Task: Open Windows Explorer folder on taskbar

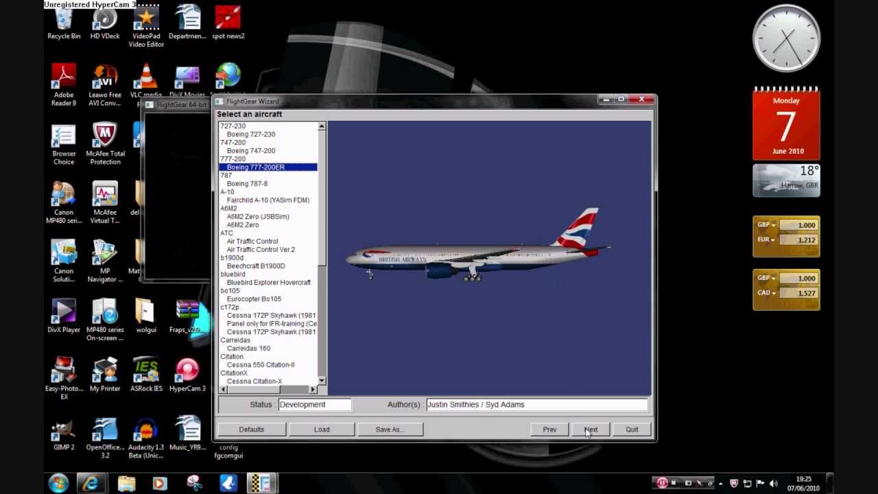Action: (126, 483)
